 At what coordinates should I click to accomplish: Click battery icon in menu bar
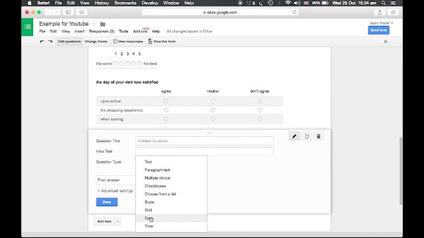click(325, 3)
